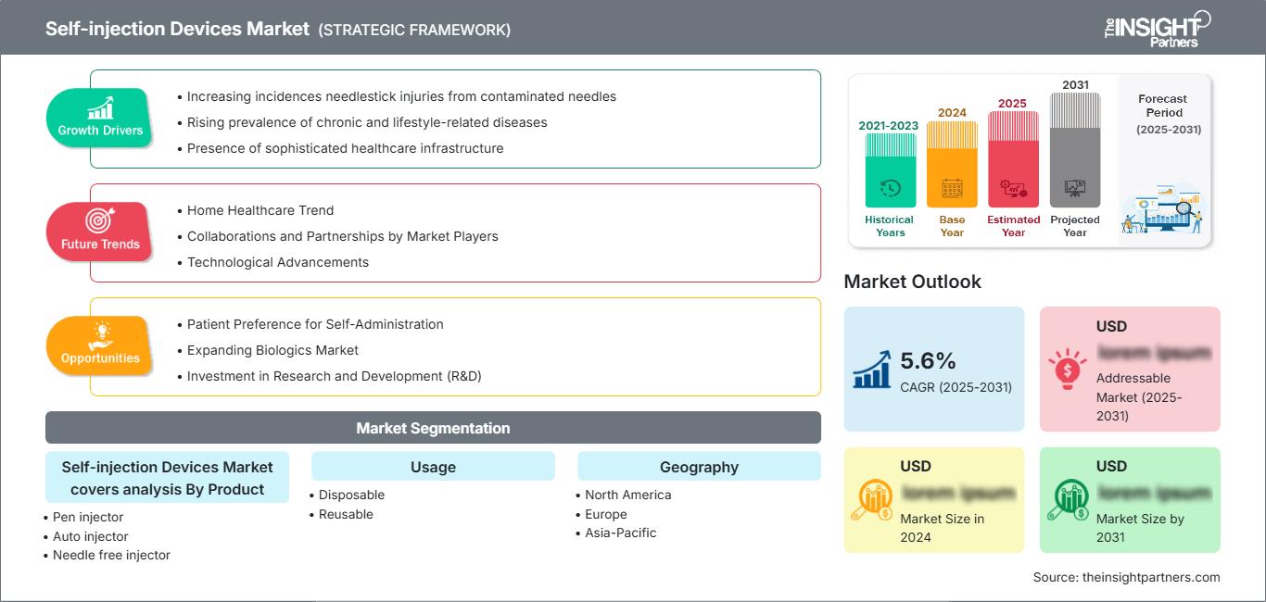Expand the Market Segmentation section

pos(433,428)
